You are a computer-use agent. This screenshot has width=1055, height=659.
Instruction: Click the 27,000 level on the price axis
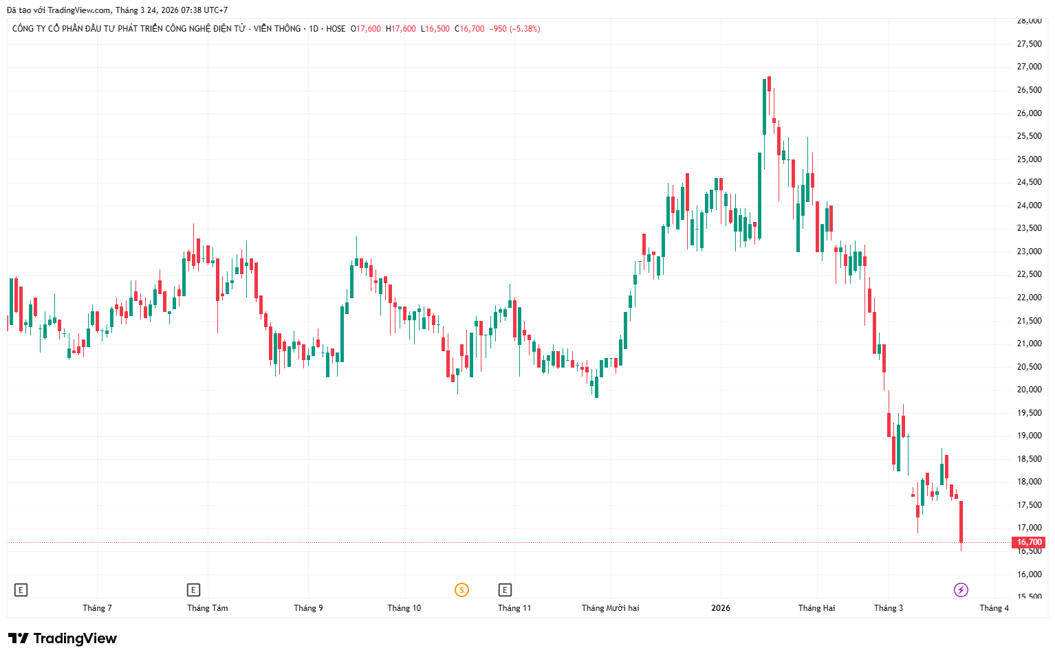tap(1029, 67)
